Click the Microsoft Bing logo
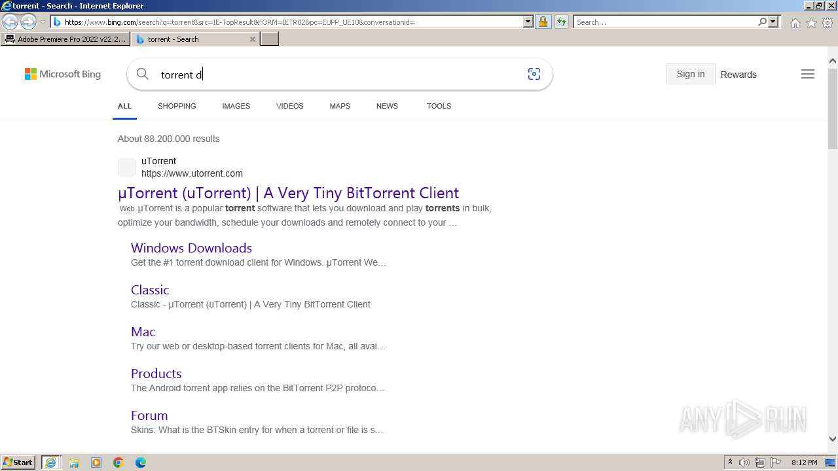838x471 pixels. click(63, 74)
